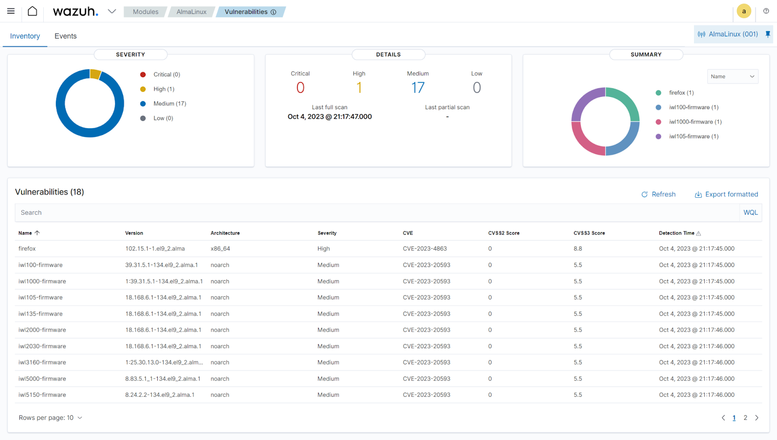Select the iwl100-firmware row
Viewport: 777px width, 440px height.
coord(388,265)
